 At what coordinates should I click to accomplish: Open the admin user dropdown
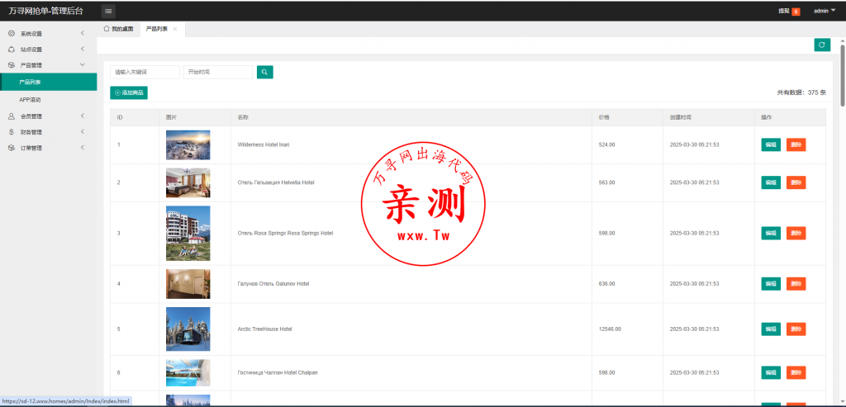tap(825, 11)
